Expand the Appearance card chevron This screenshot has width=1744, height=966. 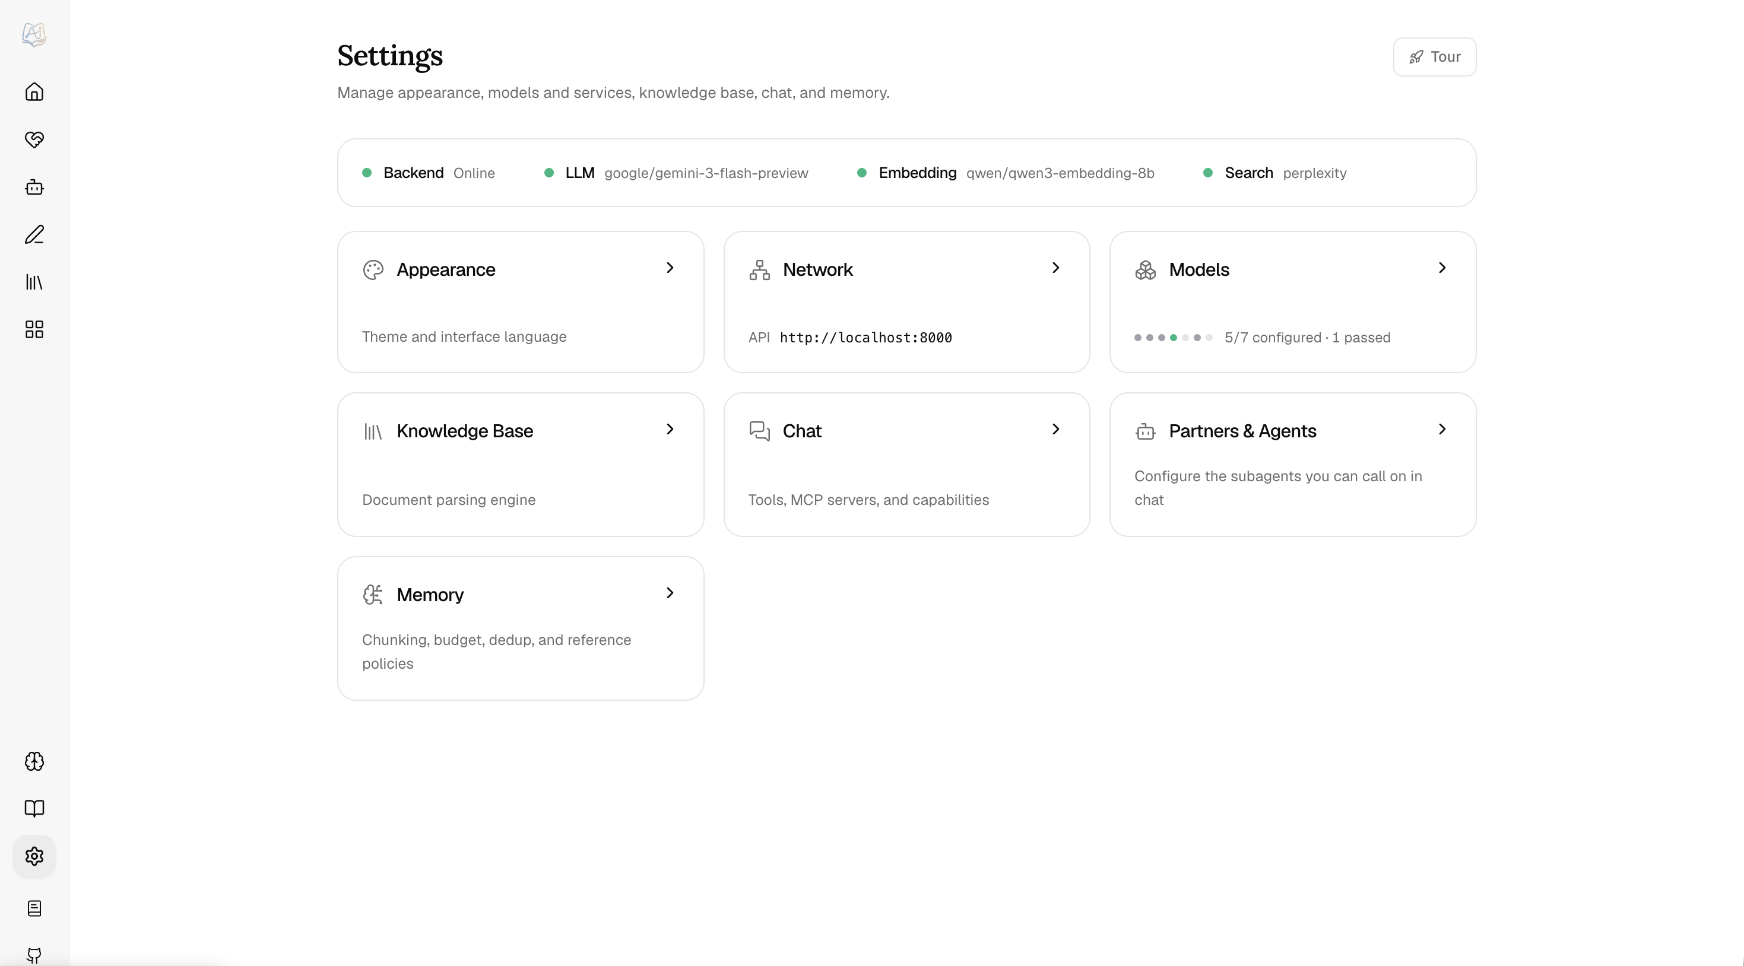(670, 268)
